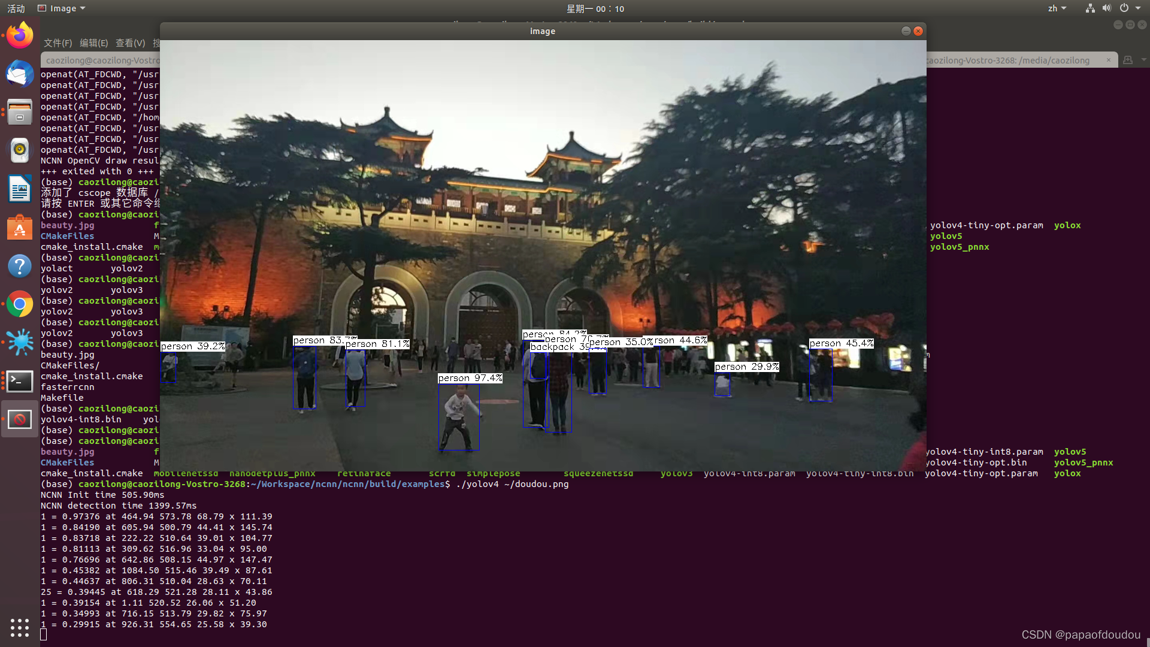This screenshot has height=647, width=1150.
Task: Launch Thunderbird mail from the dock
Action: pyautogui.click(x=20, y=74)
